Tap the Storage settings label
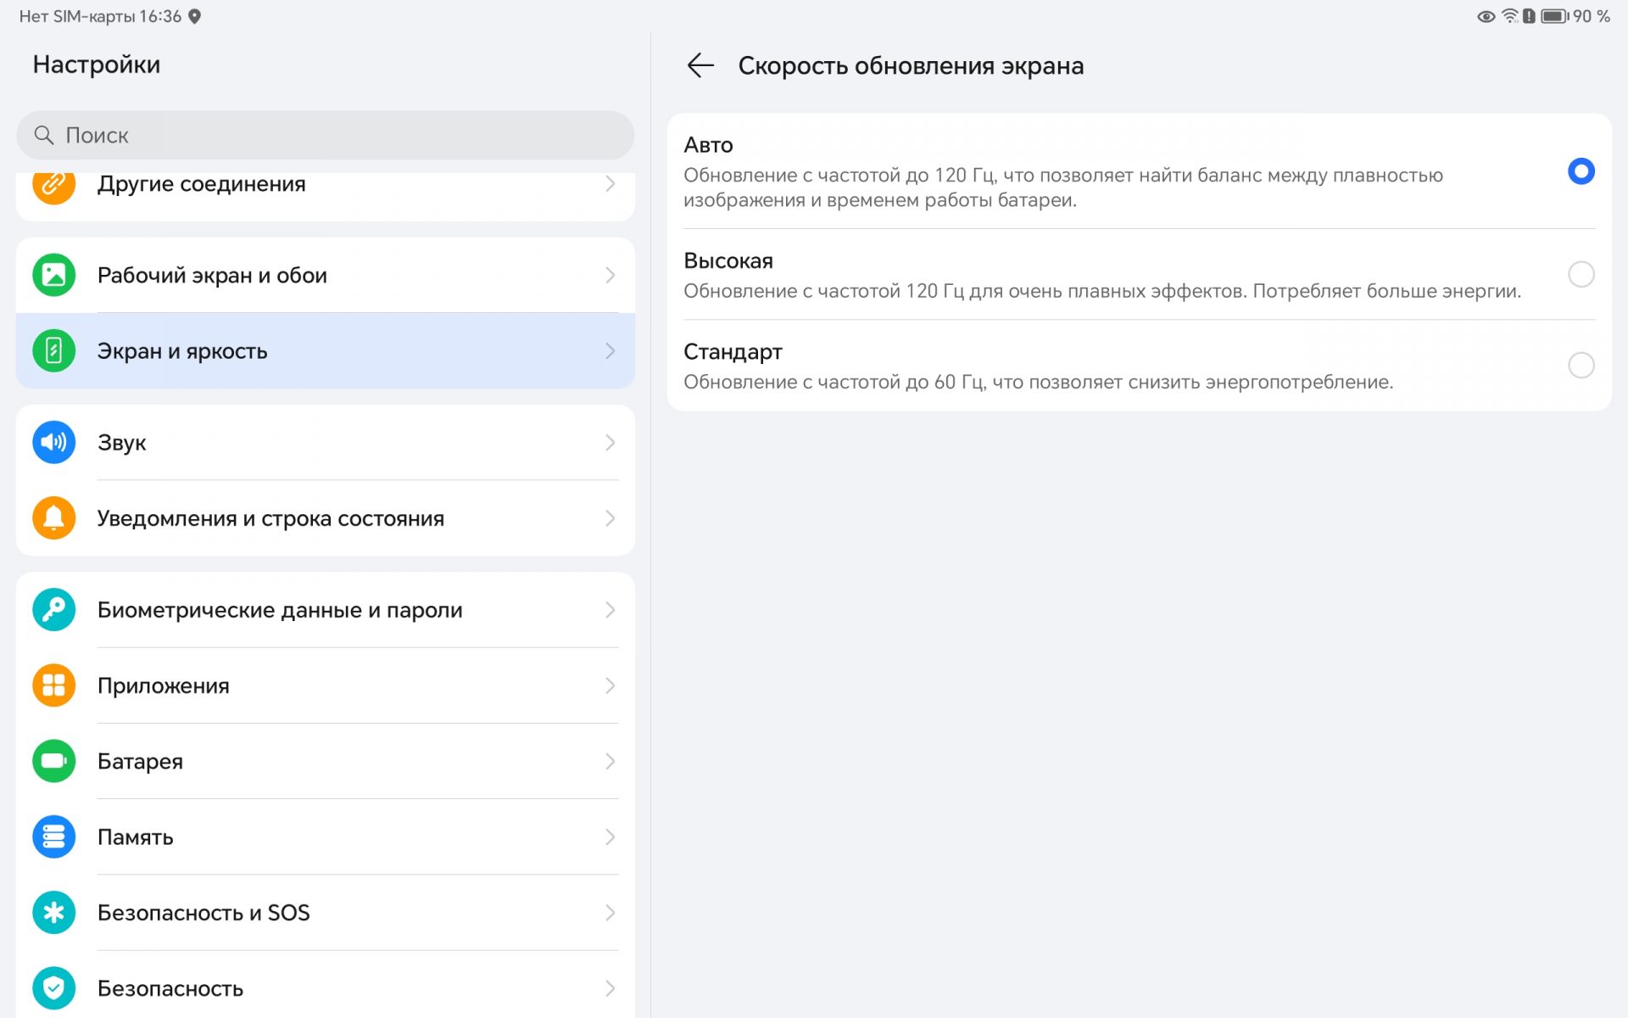Viewport: 1628px width, 1018px height. tap(136, 836)
